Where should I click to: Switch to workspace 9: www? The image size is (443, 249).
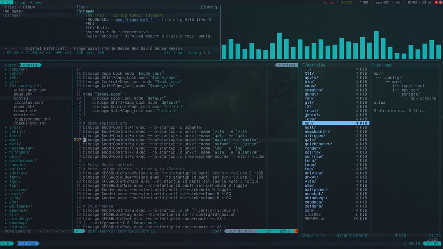tap(35, 2)
